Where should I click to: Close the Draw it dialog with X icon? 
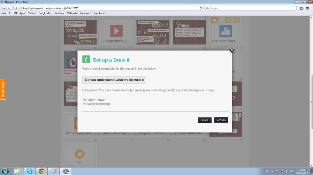pyautogui.click(x=232, y=50)
